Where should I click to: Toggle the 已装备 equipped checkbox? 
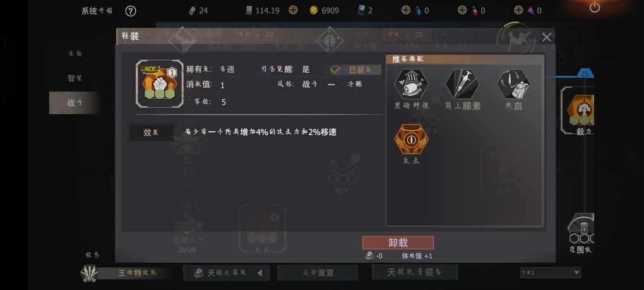pos(335,70)
